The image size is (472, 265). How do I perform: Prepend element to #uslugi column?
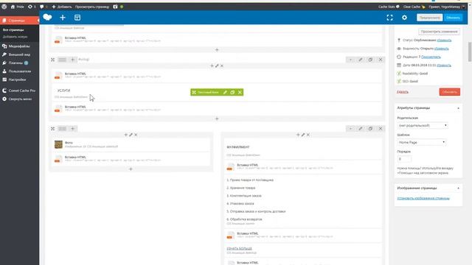(x=212, y=66)
